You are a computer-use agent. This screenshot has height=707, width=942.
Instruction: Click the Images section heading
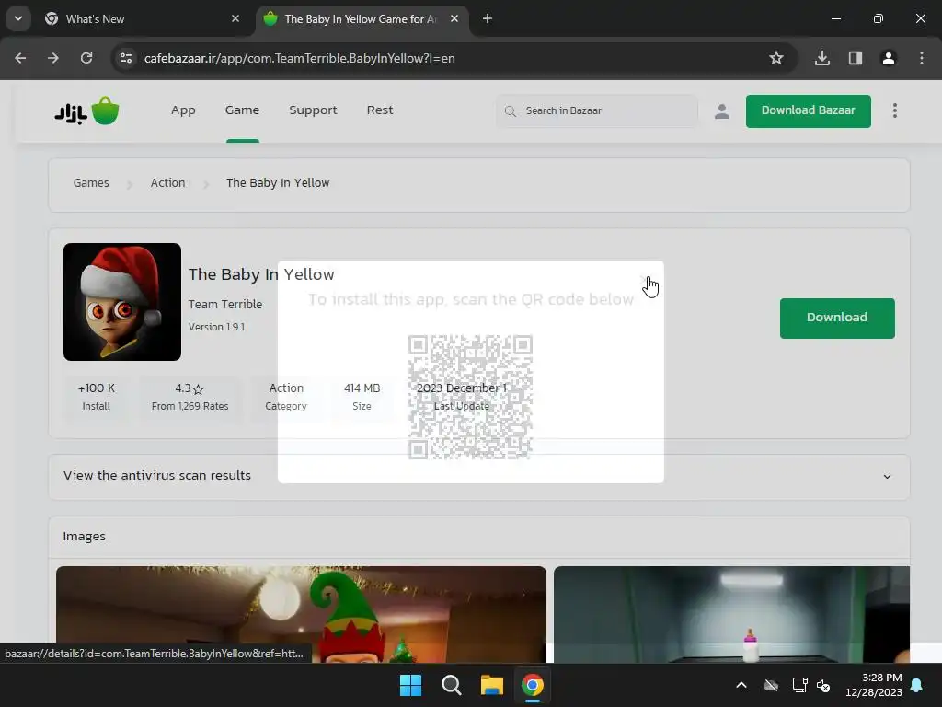coord(84,537)
